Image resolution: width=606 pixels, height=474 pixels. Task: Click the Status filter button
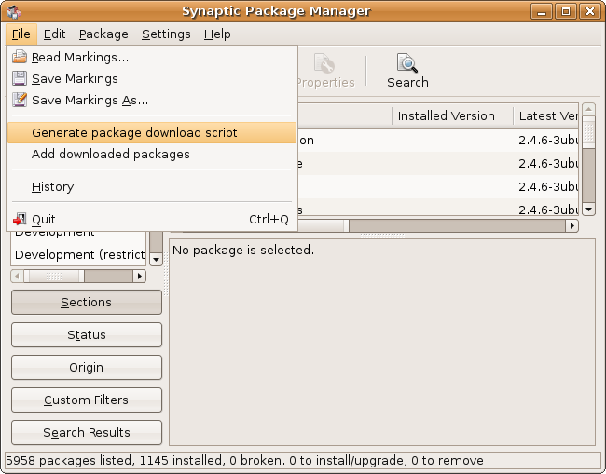pyautogui.click(x=87, y=334)
